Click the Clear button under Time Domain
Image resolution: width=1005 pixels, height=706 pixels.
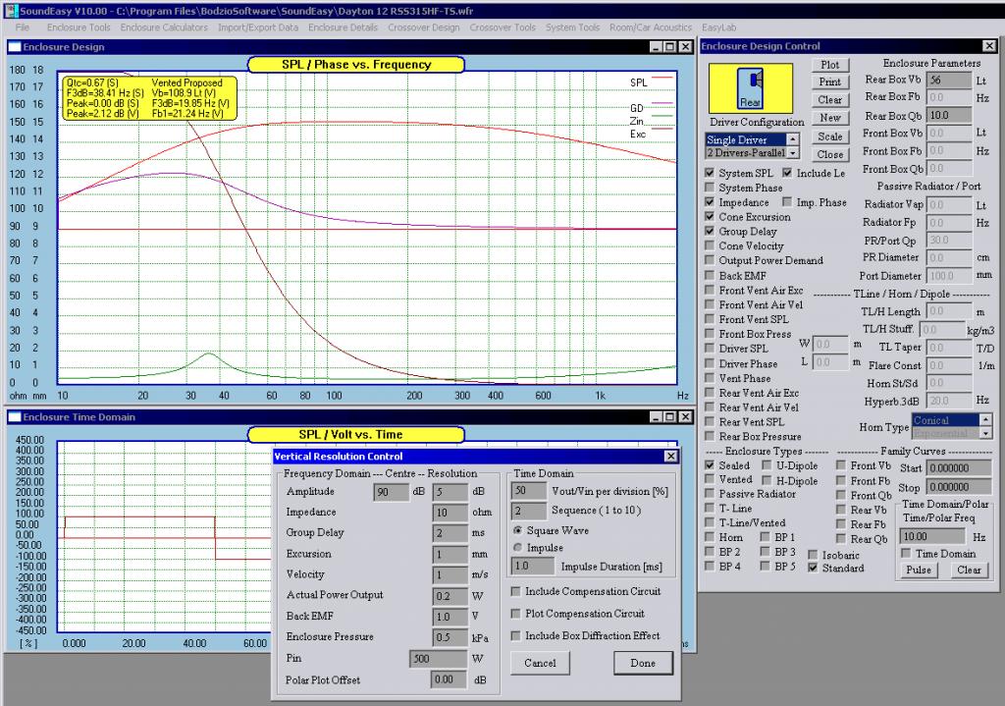click(x=969, y=570)
